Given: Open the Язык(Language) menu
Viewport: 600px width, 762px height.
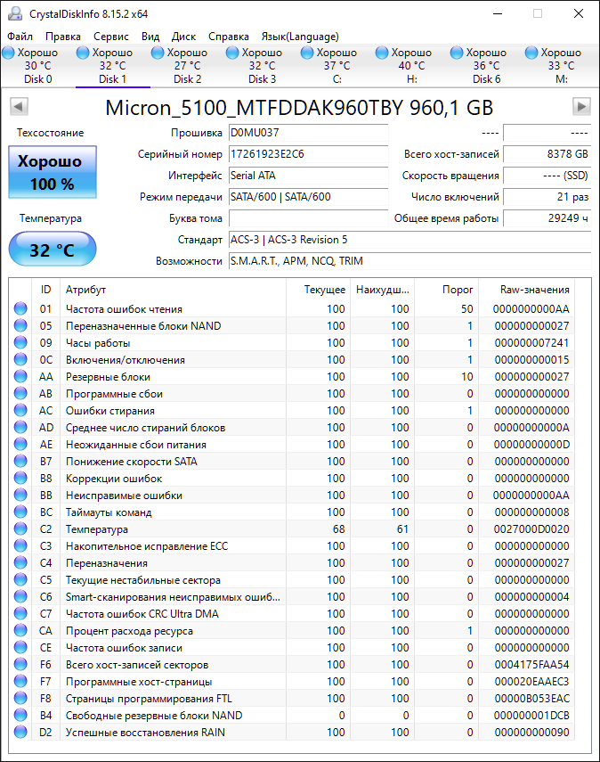Looking at the screenshot, I should click(300, 37).
